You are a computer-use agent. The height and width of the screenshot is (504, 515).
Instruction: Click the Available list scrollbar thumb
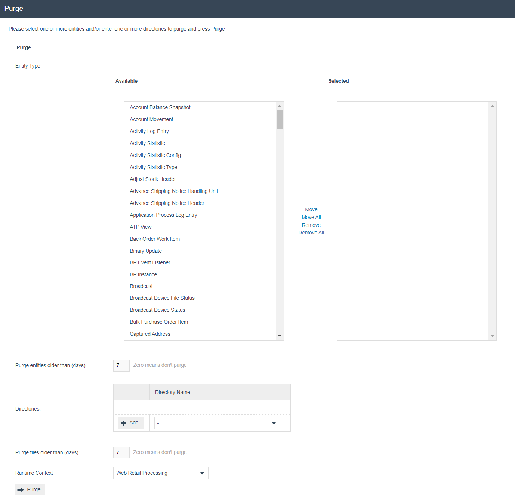280,119
